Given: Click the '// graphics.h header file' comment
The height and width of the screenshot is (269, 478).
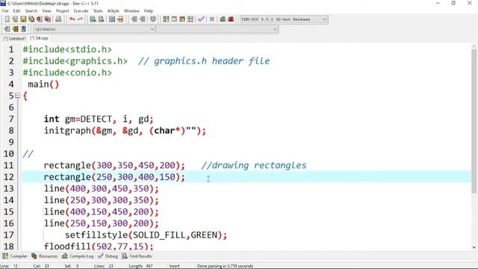Looking at the screenshot, I should coord(204,61).
